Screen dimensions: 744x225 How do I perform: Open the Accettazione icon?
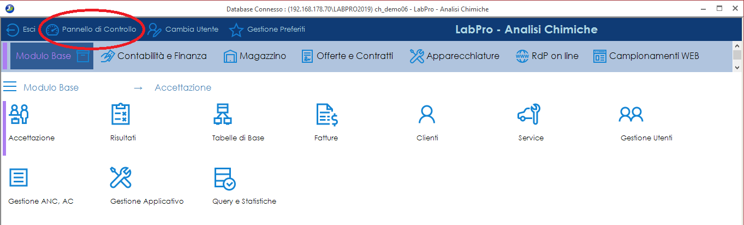[20, 114]
